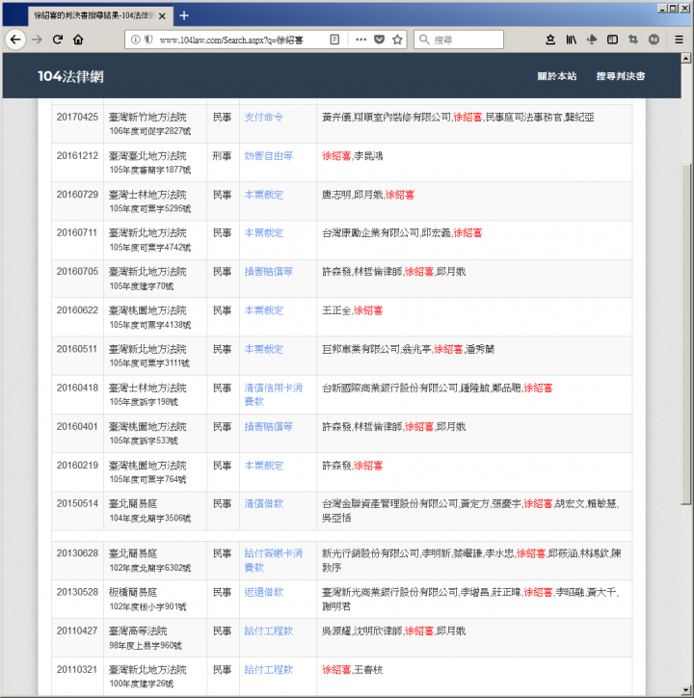Click the forward navigation arrow
The height and width of the screenshot is (698, 694).
click(x=37, y=40)
